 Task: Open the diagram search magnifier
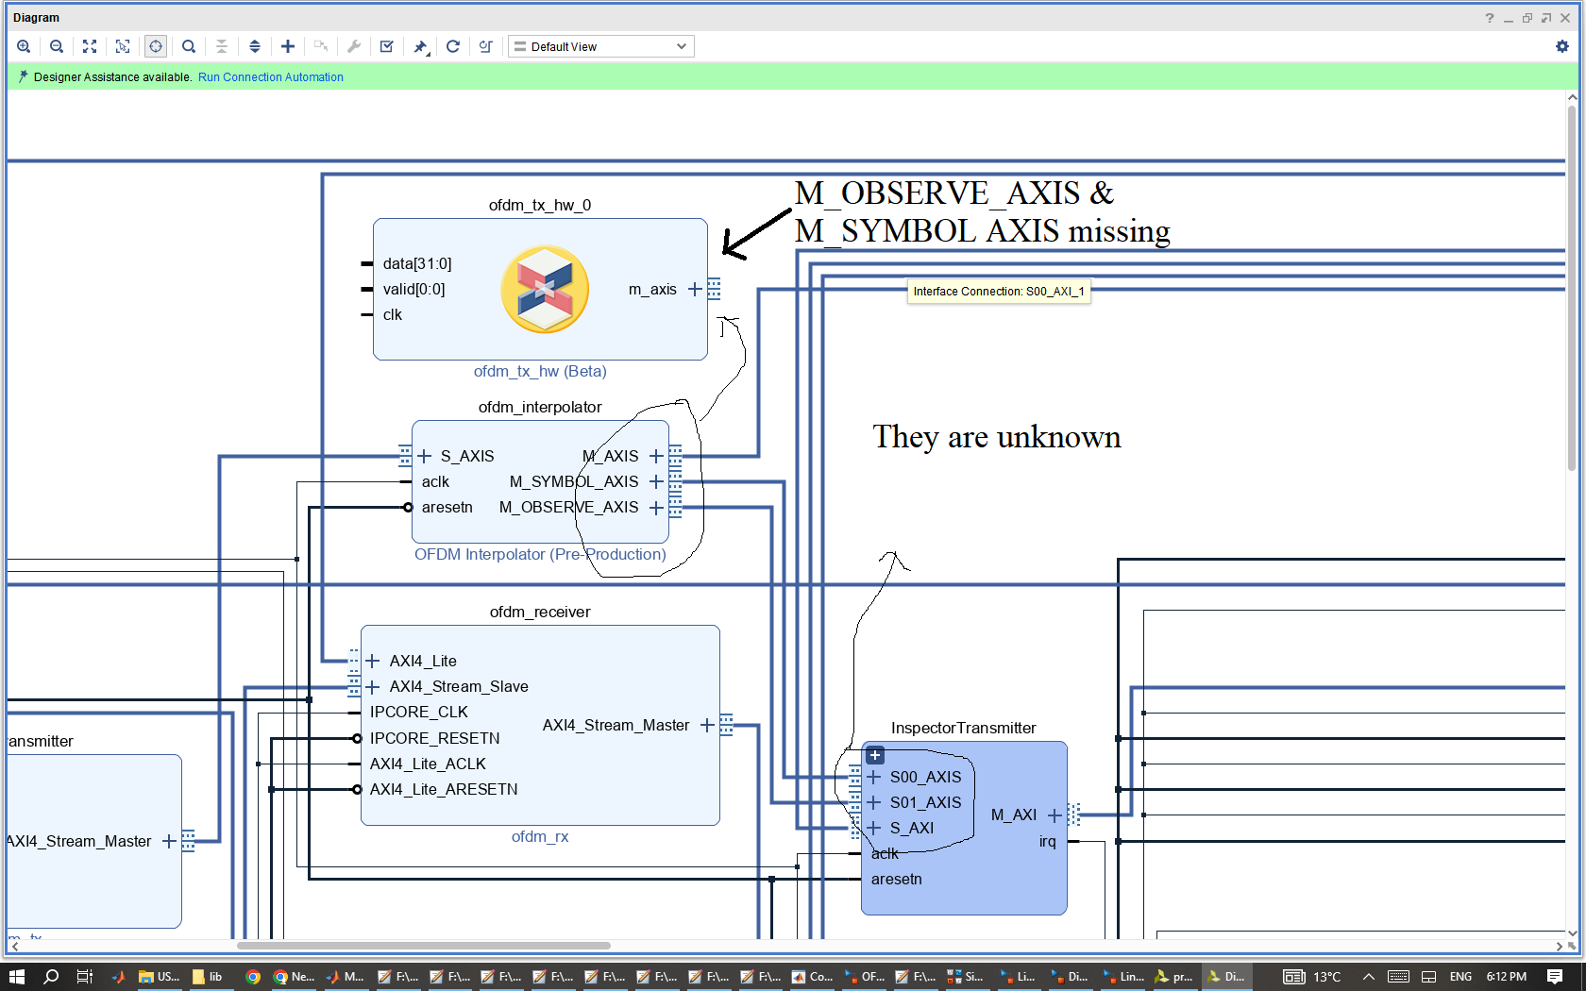pos(189,46)
